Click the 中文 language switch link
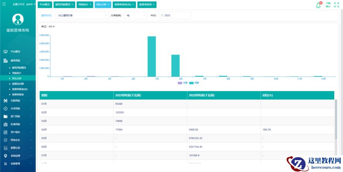The width and height of the screenshot is (343, 172). (x=22, y=4)
